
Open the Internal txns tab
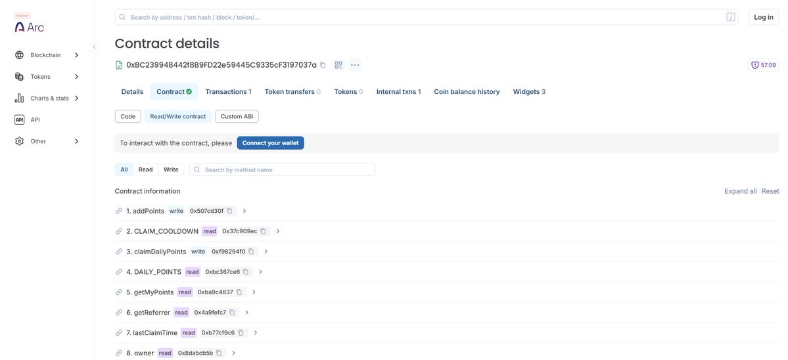[398, 92]
